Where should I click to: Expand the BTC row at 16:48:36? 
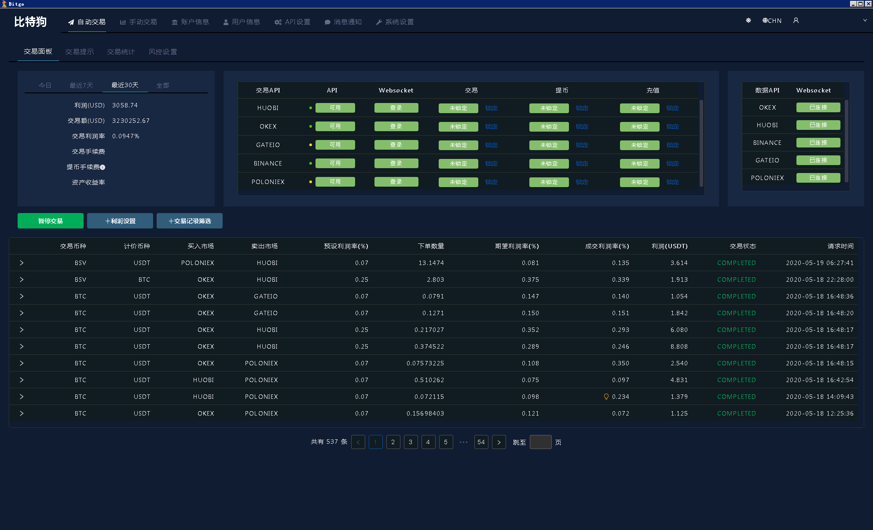(22, 296)
